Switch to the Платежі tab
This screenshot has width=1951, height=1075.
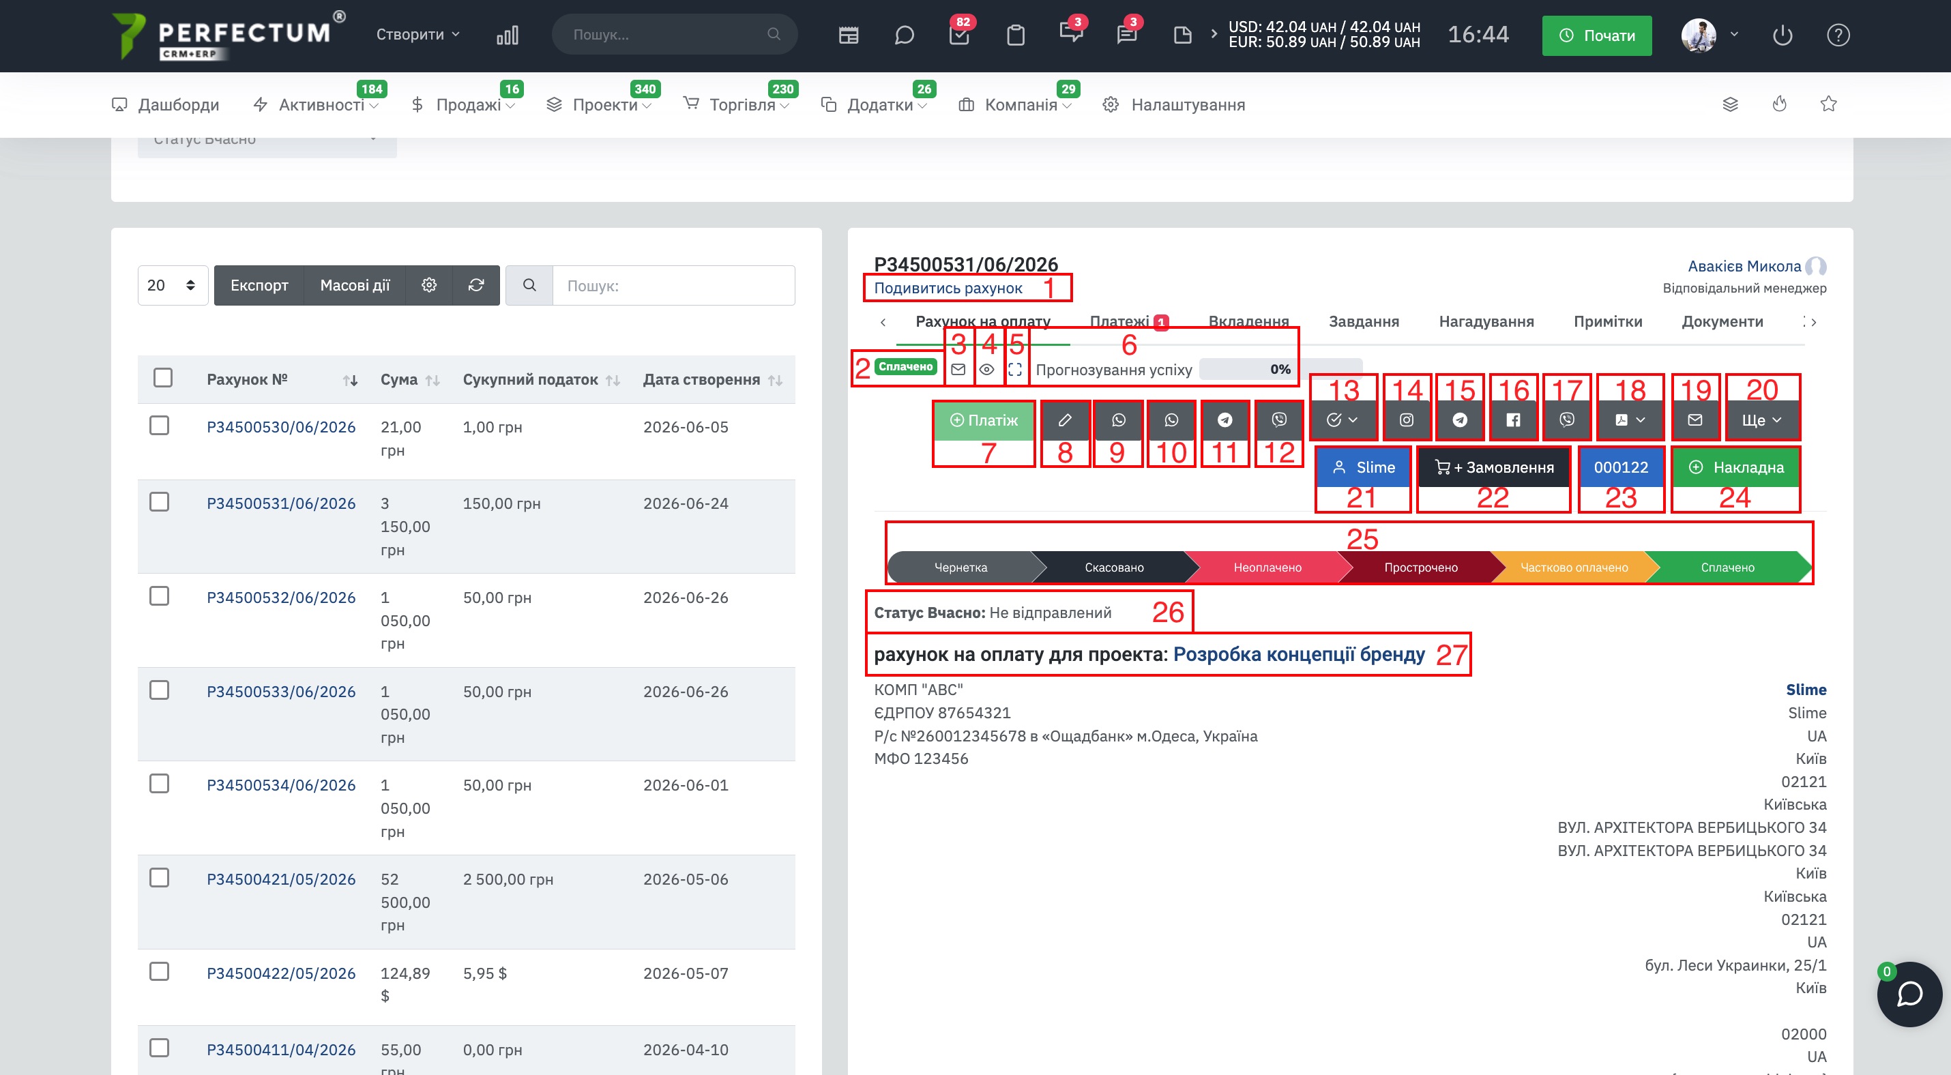click(x=1128, y=321)
